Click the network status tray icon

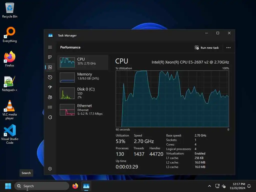[x=217, y=186]
